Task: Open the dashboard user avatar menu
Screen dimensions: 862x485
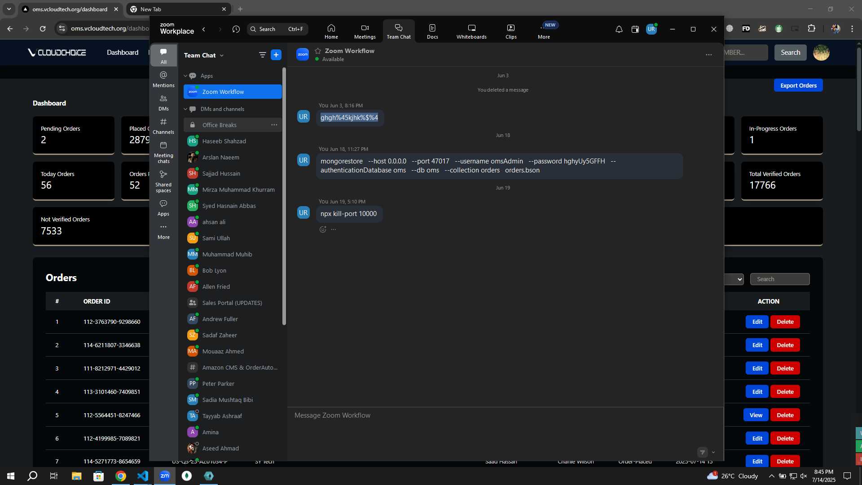Action: [821, 53]
